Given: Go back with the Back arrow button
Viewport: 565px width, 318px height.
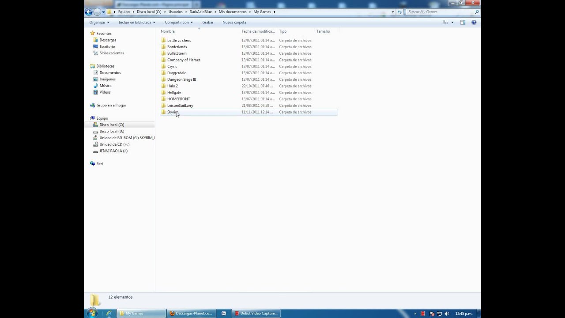Looking at the screenshot, I should point(88,12).
